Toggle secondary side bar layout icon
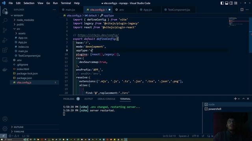The width and height of the screenshot is (252, 141). click(x=231, y=3)
